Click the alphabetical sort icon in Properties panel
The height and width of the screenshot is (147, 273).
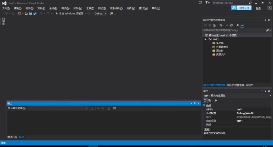tap(210, 101)
